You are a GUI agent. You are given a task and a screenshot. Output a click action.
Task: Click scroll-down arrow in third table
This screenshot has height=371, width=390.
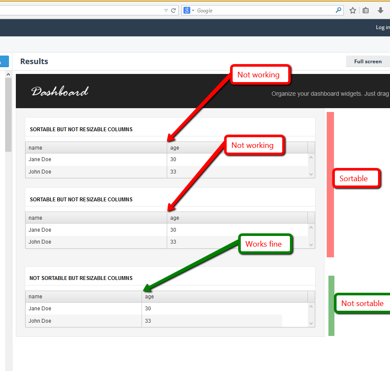(311, 324)
